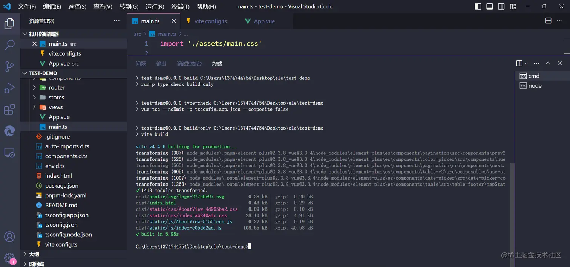Image resolution: width=570 pixels, height=267 pixels.
Task: Open the Terminal menu
Action: click(180, 6)
